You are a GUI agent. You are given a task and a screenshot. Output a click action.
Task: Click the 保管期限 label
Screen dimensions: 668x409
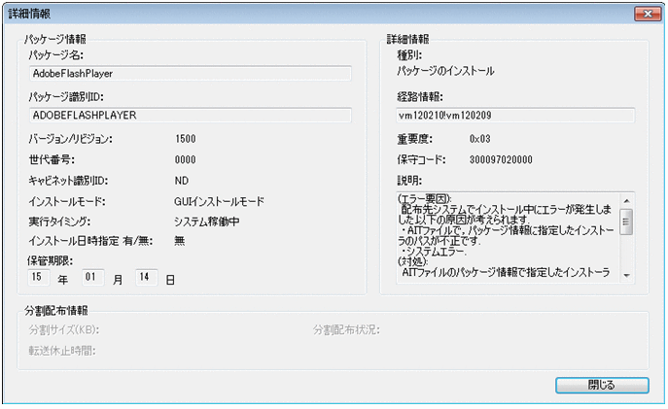(x=51, y=261)
